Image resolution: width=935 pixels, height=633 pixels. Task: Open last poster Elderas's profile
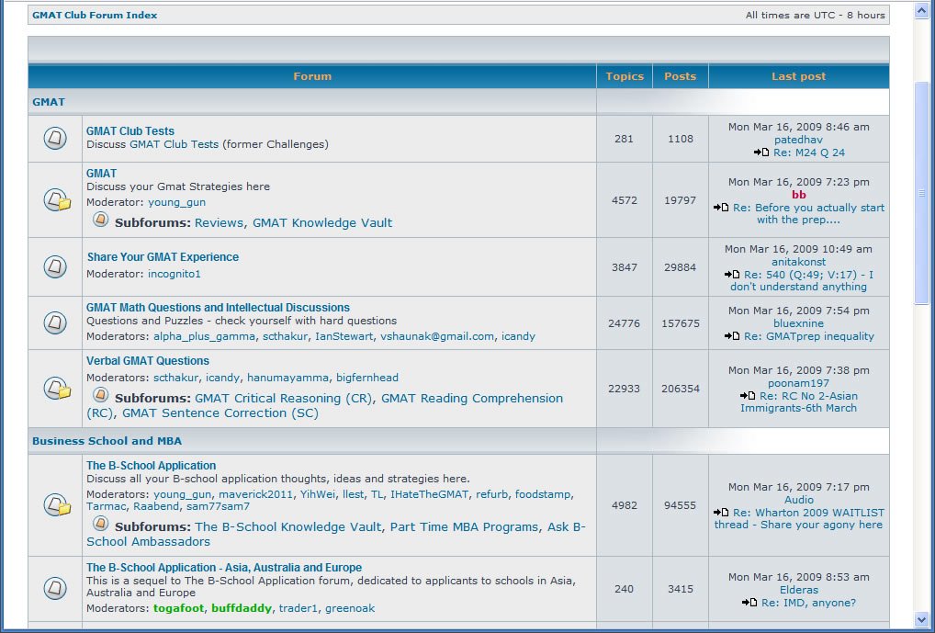pyautogui.click(x=799, y=590)
